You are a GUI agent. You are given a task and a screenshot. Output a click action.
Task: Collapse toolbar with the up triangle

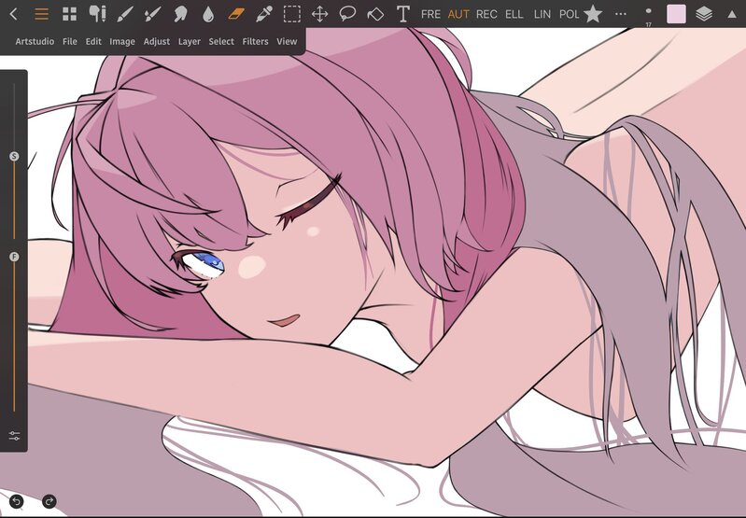[x=732, y=14]
